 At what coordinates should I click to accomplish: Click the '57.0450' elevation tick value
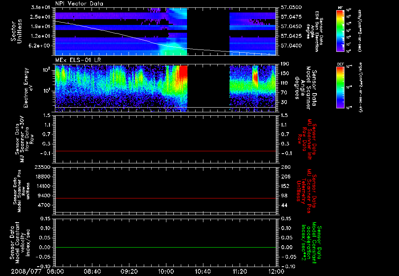click(x=291, y=27)
